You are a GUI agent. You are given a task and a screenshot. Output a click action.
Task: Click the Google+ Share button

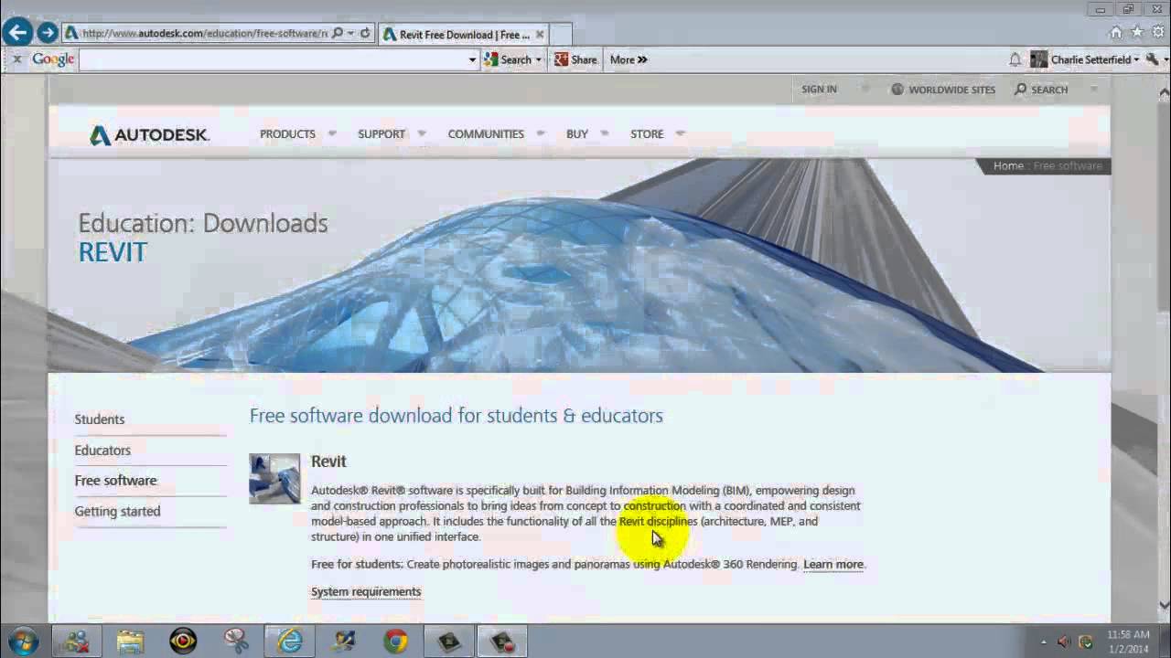(x=575, y=59)
